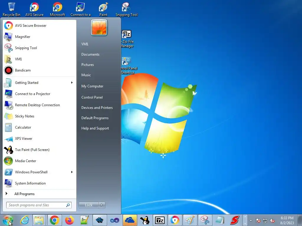This screenshot has width=302, height=226.
Task: Select the Connect to a desktop shortcut
Action: 80,9
